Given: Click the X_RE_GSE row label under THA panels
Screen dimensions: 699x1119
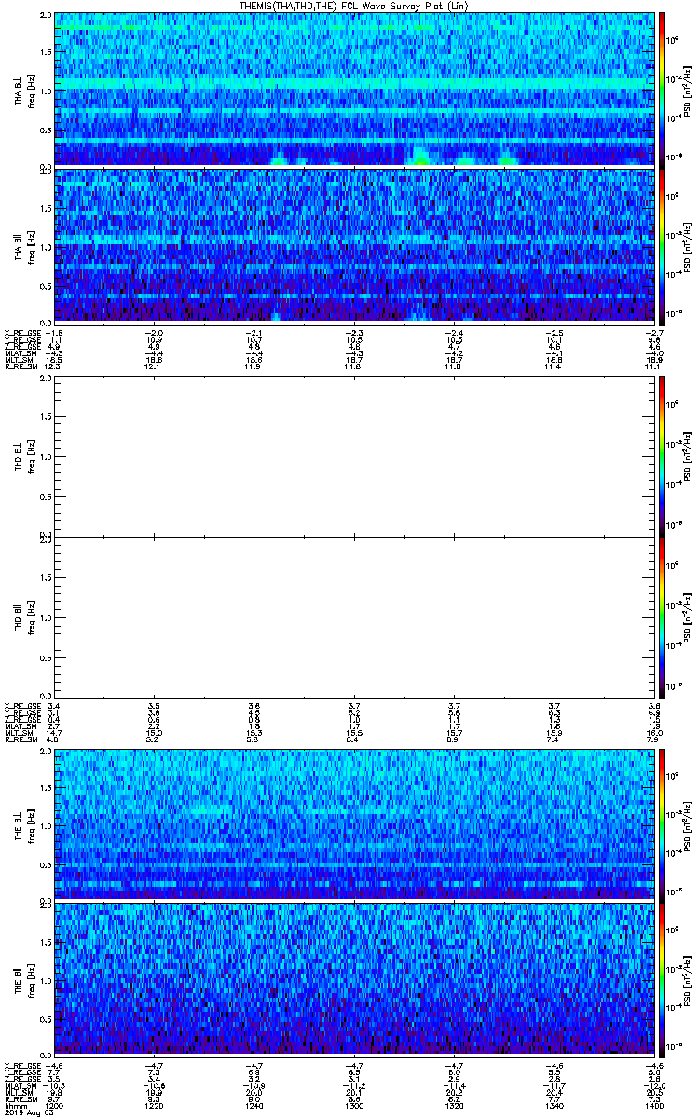Looking at the screenshot, I should (21, 333).
